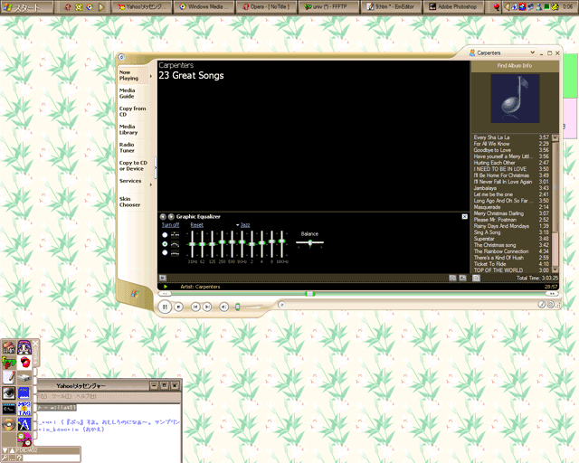Play 'Superstar' track
The width and height of the screenshot is (579, 463).
pyautogui.click(x=511, y=239)
